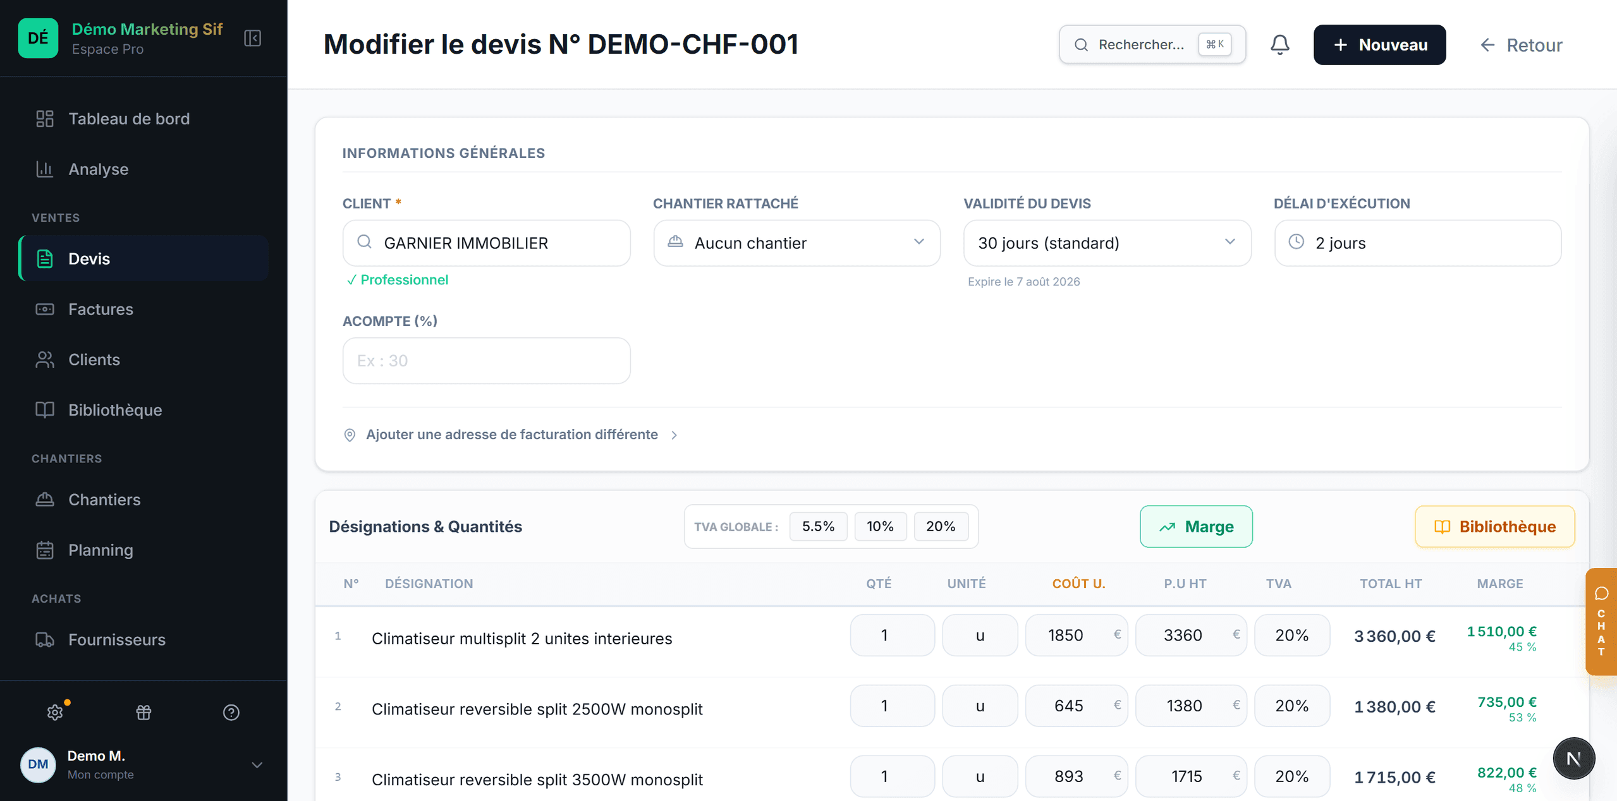1617x801 pixels.
Task: Open notifications bell
Action: (1279, 45)
